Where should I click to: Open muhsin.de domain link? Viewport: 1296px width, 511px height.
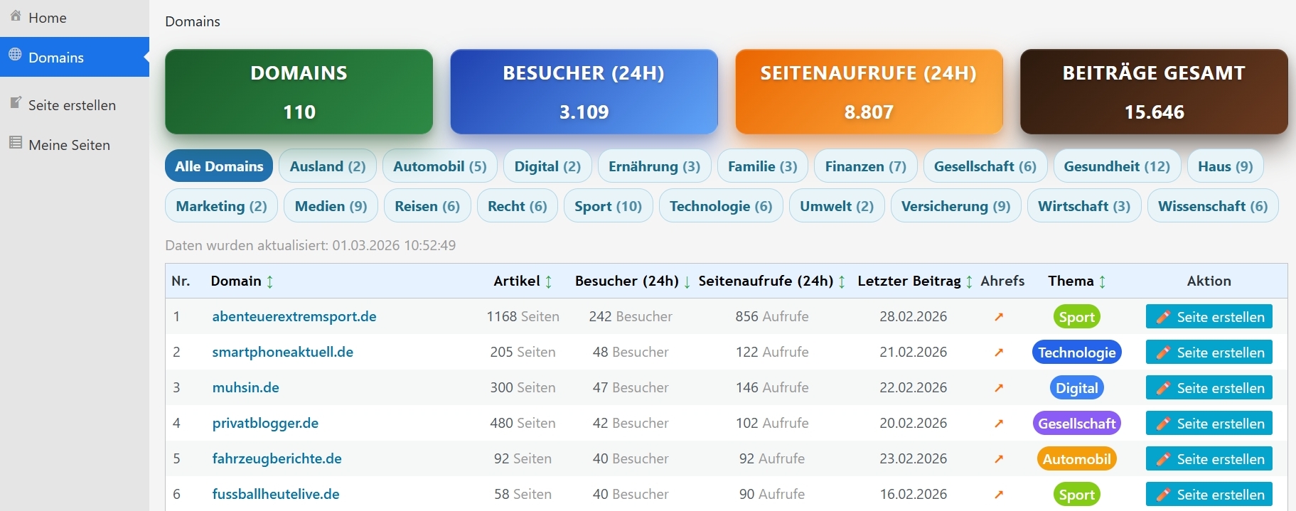(246, 388)
